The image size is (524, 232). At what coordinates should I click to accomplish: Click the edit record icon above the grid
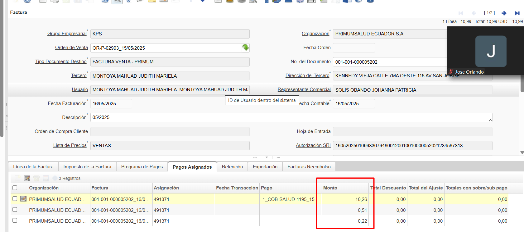point(27,178)
